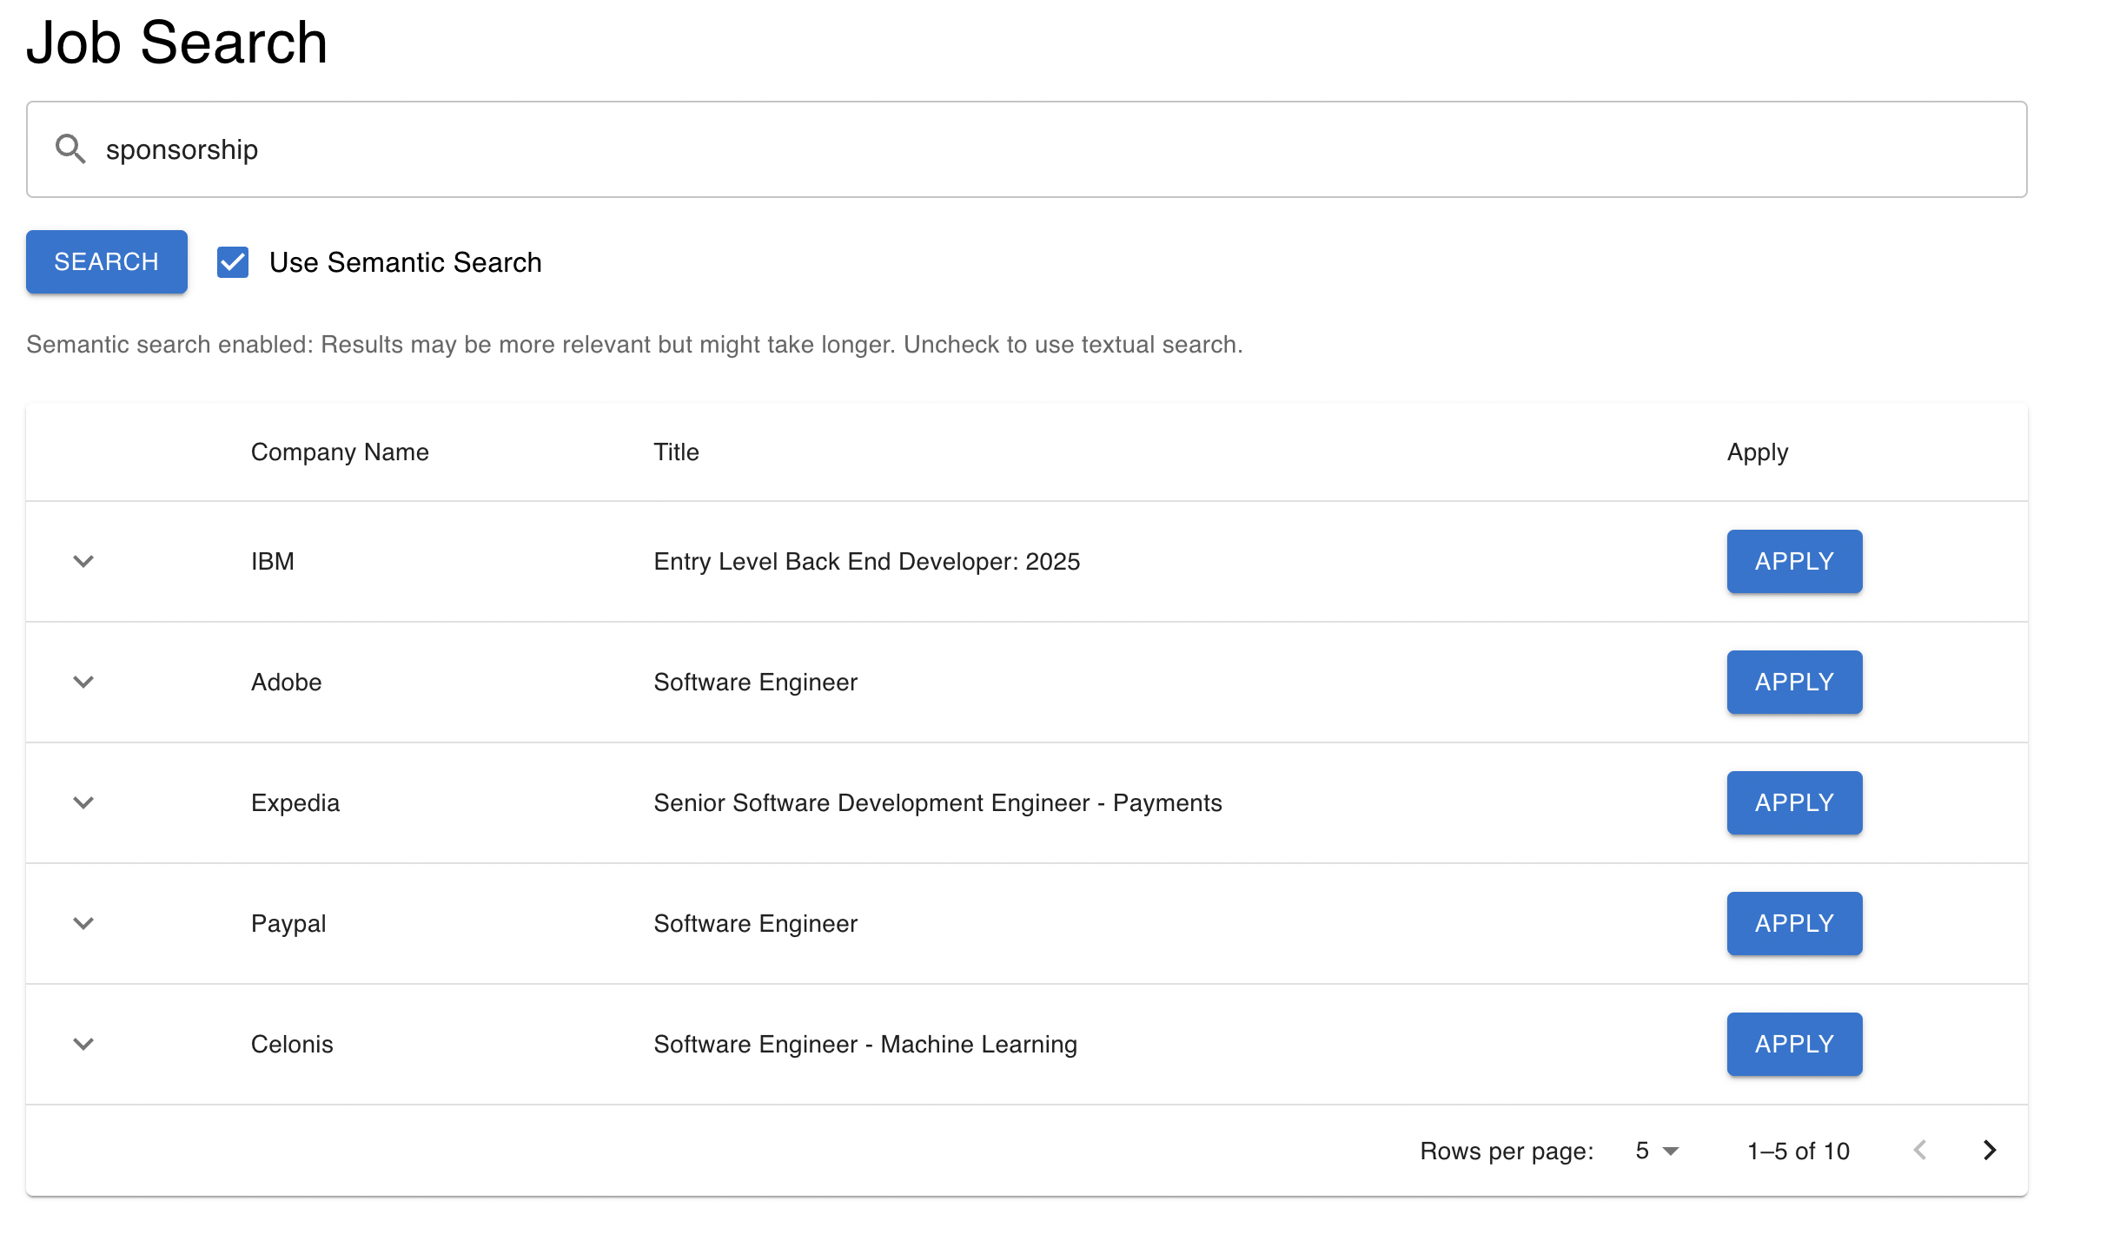Open the rows per page dropdown
The image size is (2113, 1247).
pos(1656,1151)
